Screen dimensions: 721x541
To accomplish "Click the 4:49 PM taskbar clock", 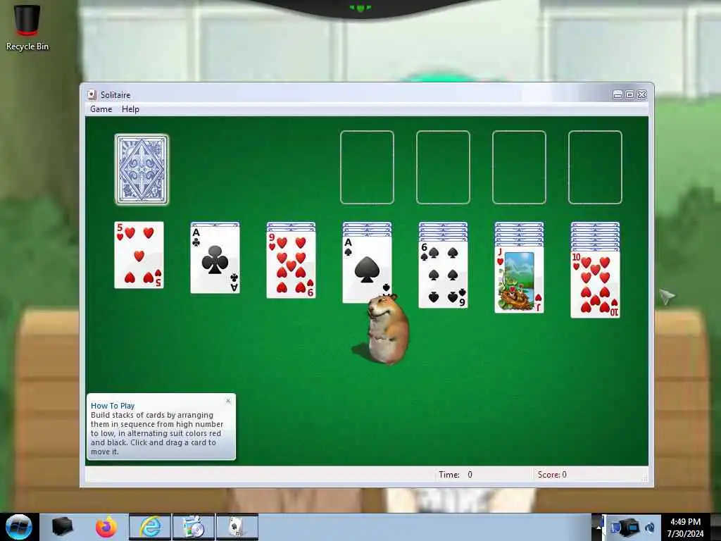I will pos(685,528).
